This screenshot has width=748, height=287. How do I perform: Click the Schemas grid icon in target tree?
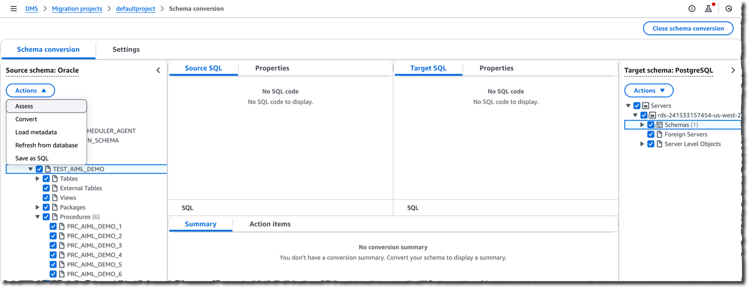pos(659,125)
